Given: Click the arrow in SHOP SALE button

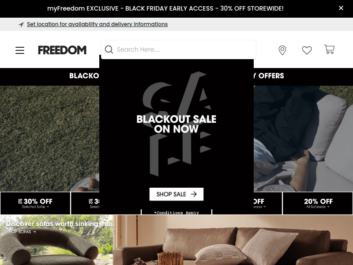Looking at the screenshot, I should (x=194, y=194).
